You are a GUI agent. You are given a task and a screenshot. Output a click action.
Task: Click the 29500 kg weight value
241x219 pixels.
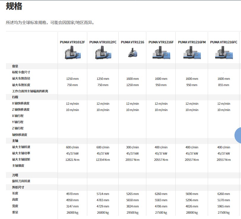click(x=132, y=213)
